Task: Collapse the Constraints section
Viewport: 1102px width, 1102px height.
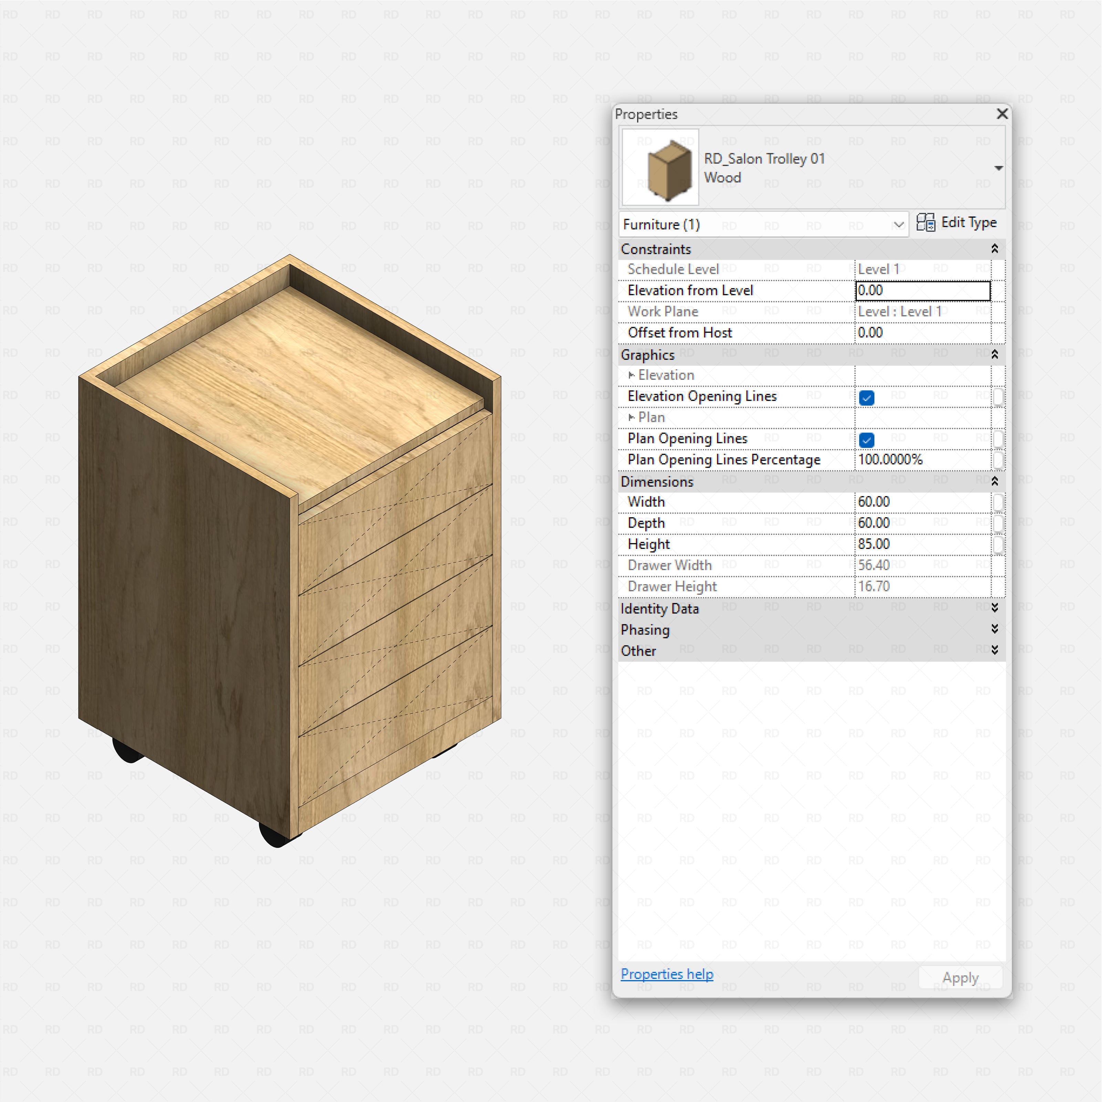Action: pyautogui.click(x=995, y=248)
